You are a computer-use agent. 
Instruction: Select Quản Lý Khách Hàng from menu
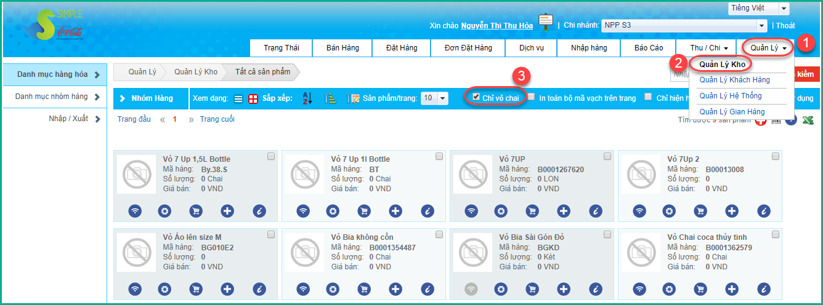click(x=734, y=80)
